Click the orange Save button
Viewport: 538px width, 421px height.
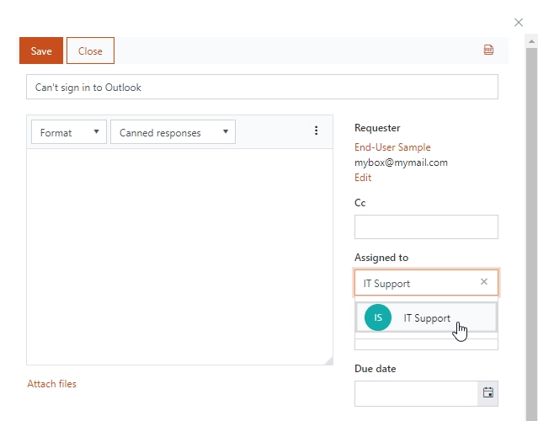click(41, 51)
